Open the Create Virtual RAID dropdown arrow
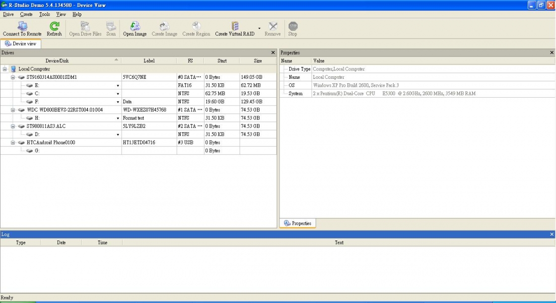This screenshot has width=556, height=303. [259, 28]
